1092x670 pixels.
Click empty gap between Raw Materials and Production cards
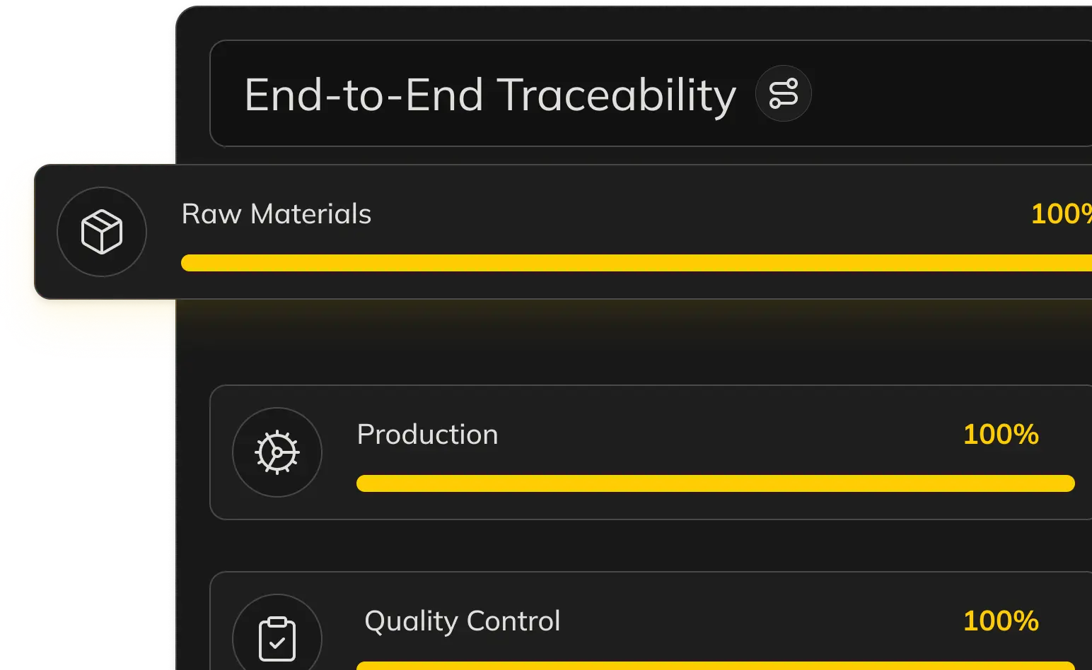coord(637,343)
